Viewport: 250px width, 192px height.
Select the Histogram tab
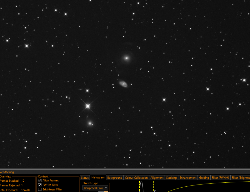[98, 177]
